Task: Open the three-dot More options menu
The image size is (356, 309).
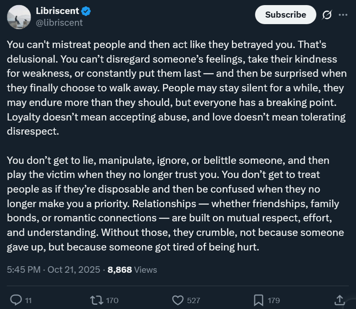Action: (343, 15)
